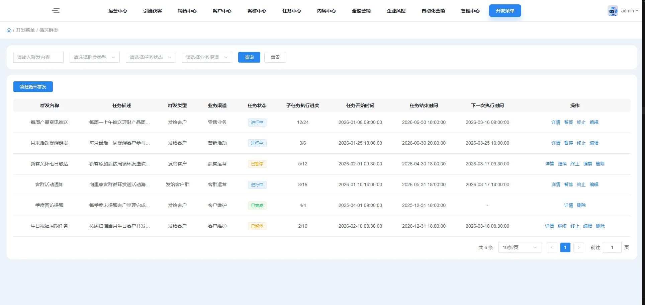Select page 1 in pagination
Viewport: 645px width, 305px height.
click(x=565, y=247)
